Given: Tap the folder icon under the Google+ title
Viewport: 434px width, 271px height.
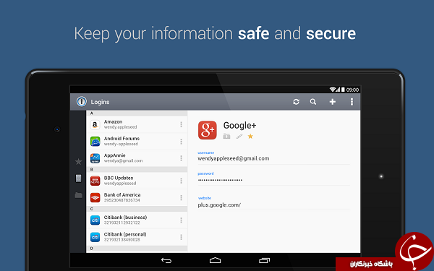Looking at the screenshot, I should click(x=226, y=136).
